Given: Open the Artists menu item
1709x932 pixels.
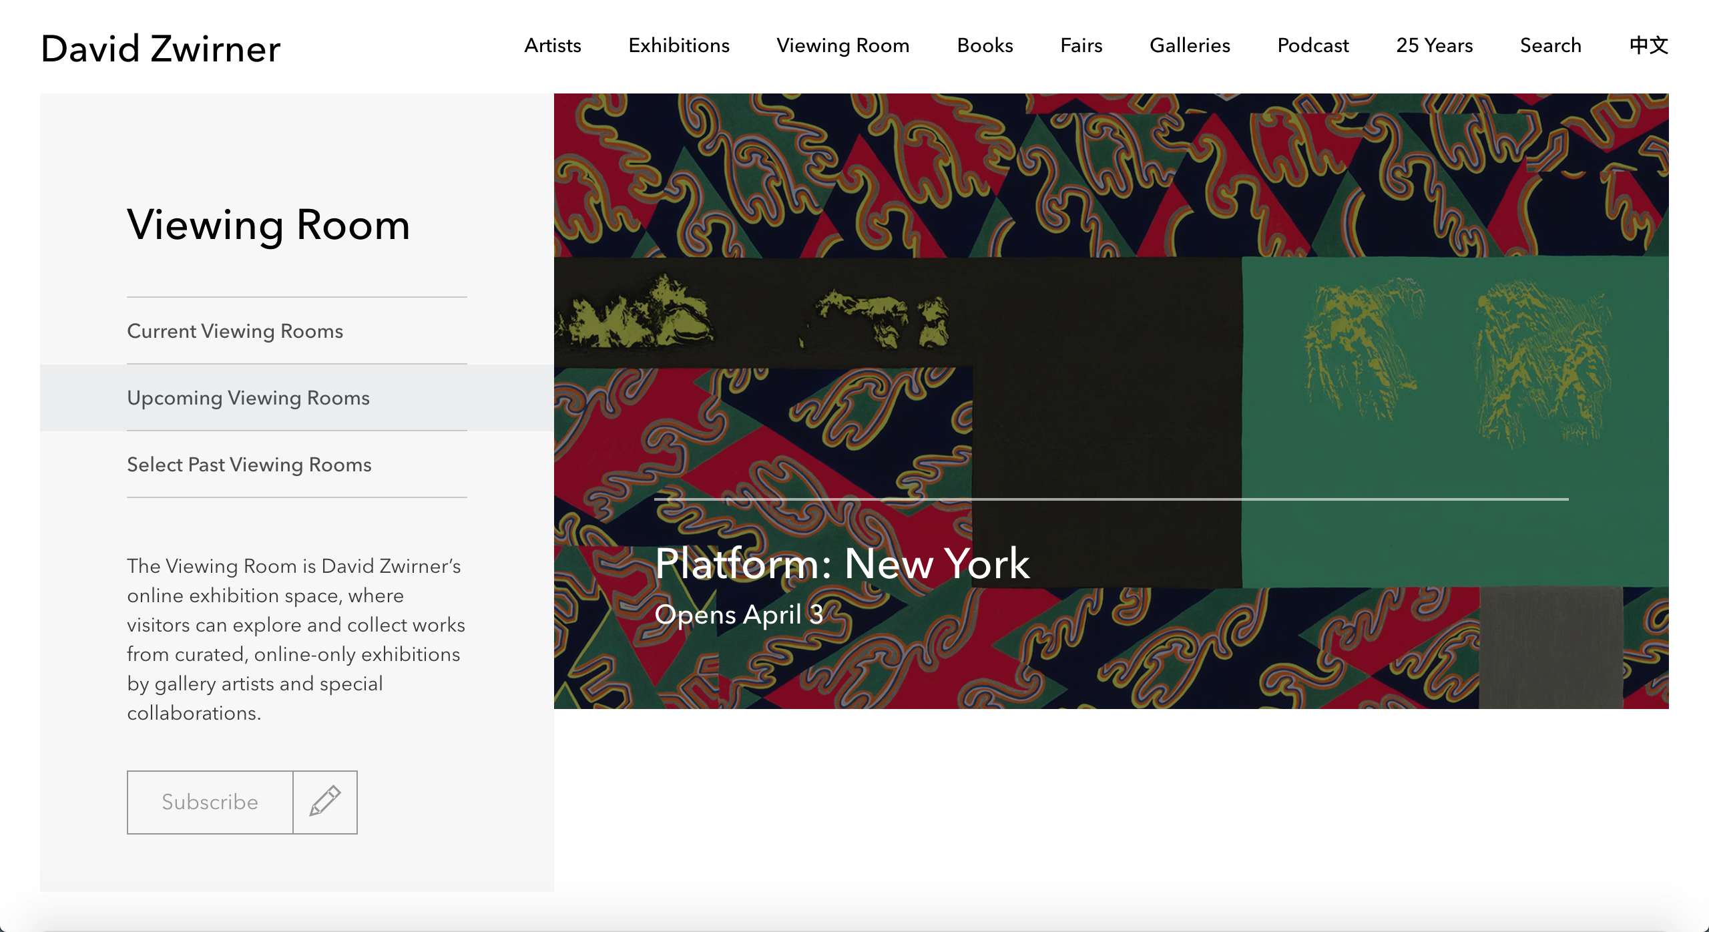Looking at the screenshot, I should (552, 45).
